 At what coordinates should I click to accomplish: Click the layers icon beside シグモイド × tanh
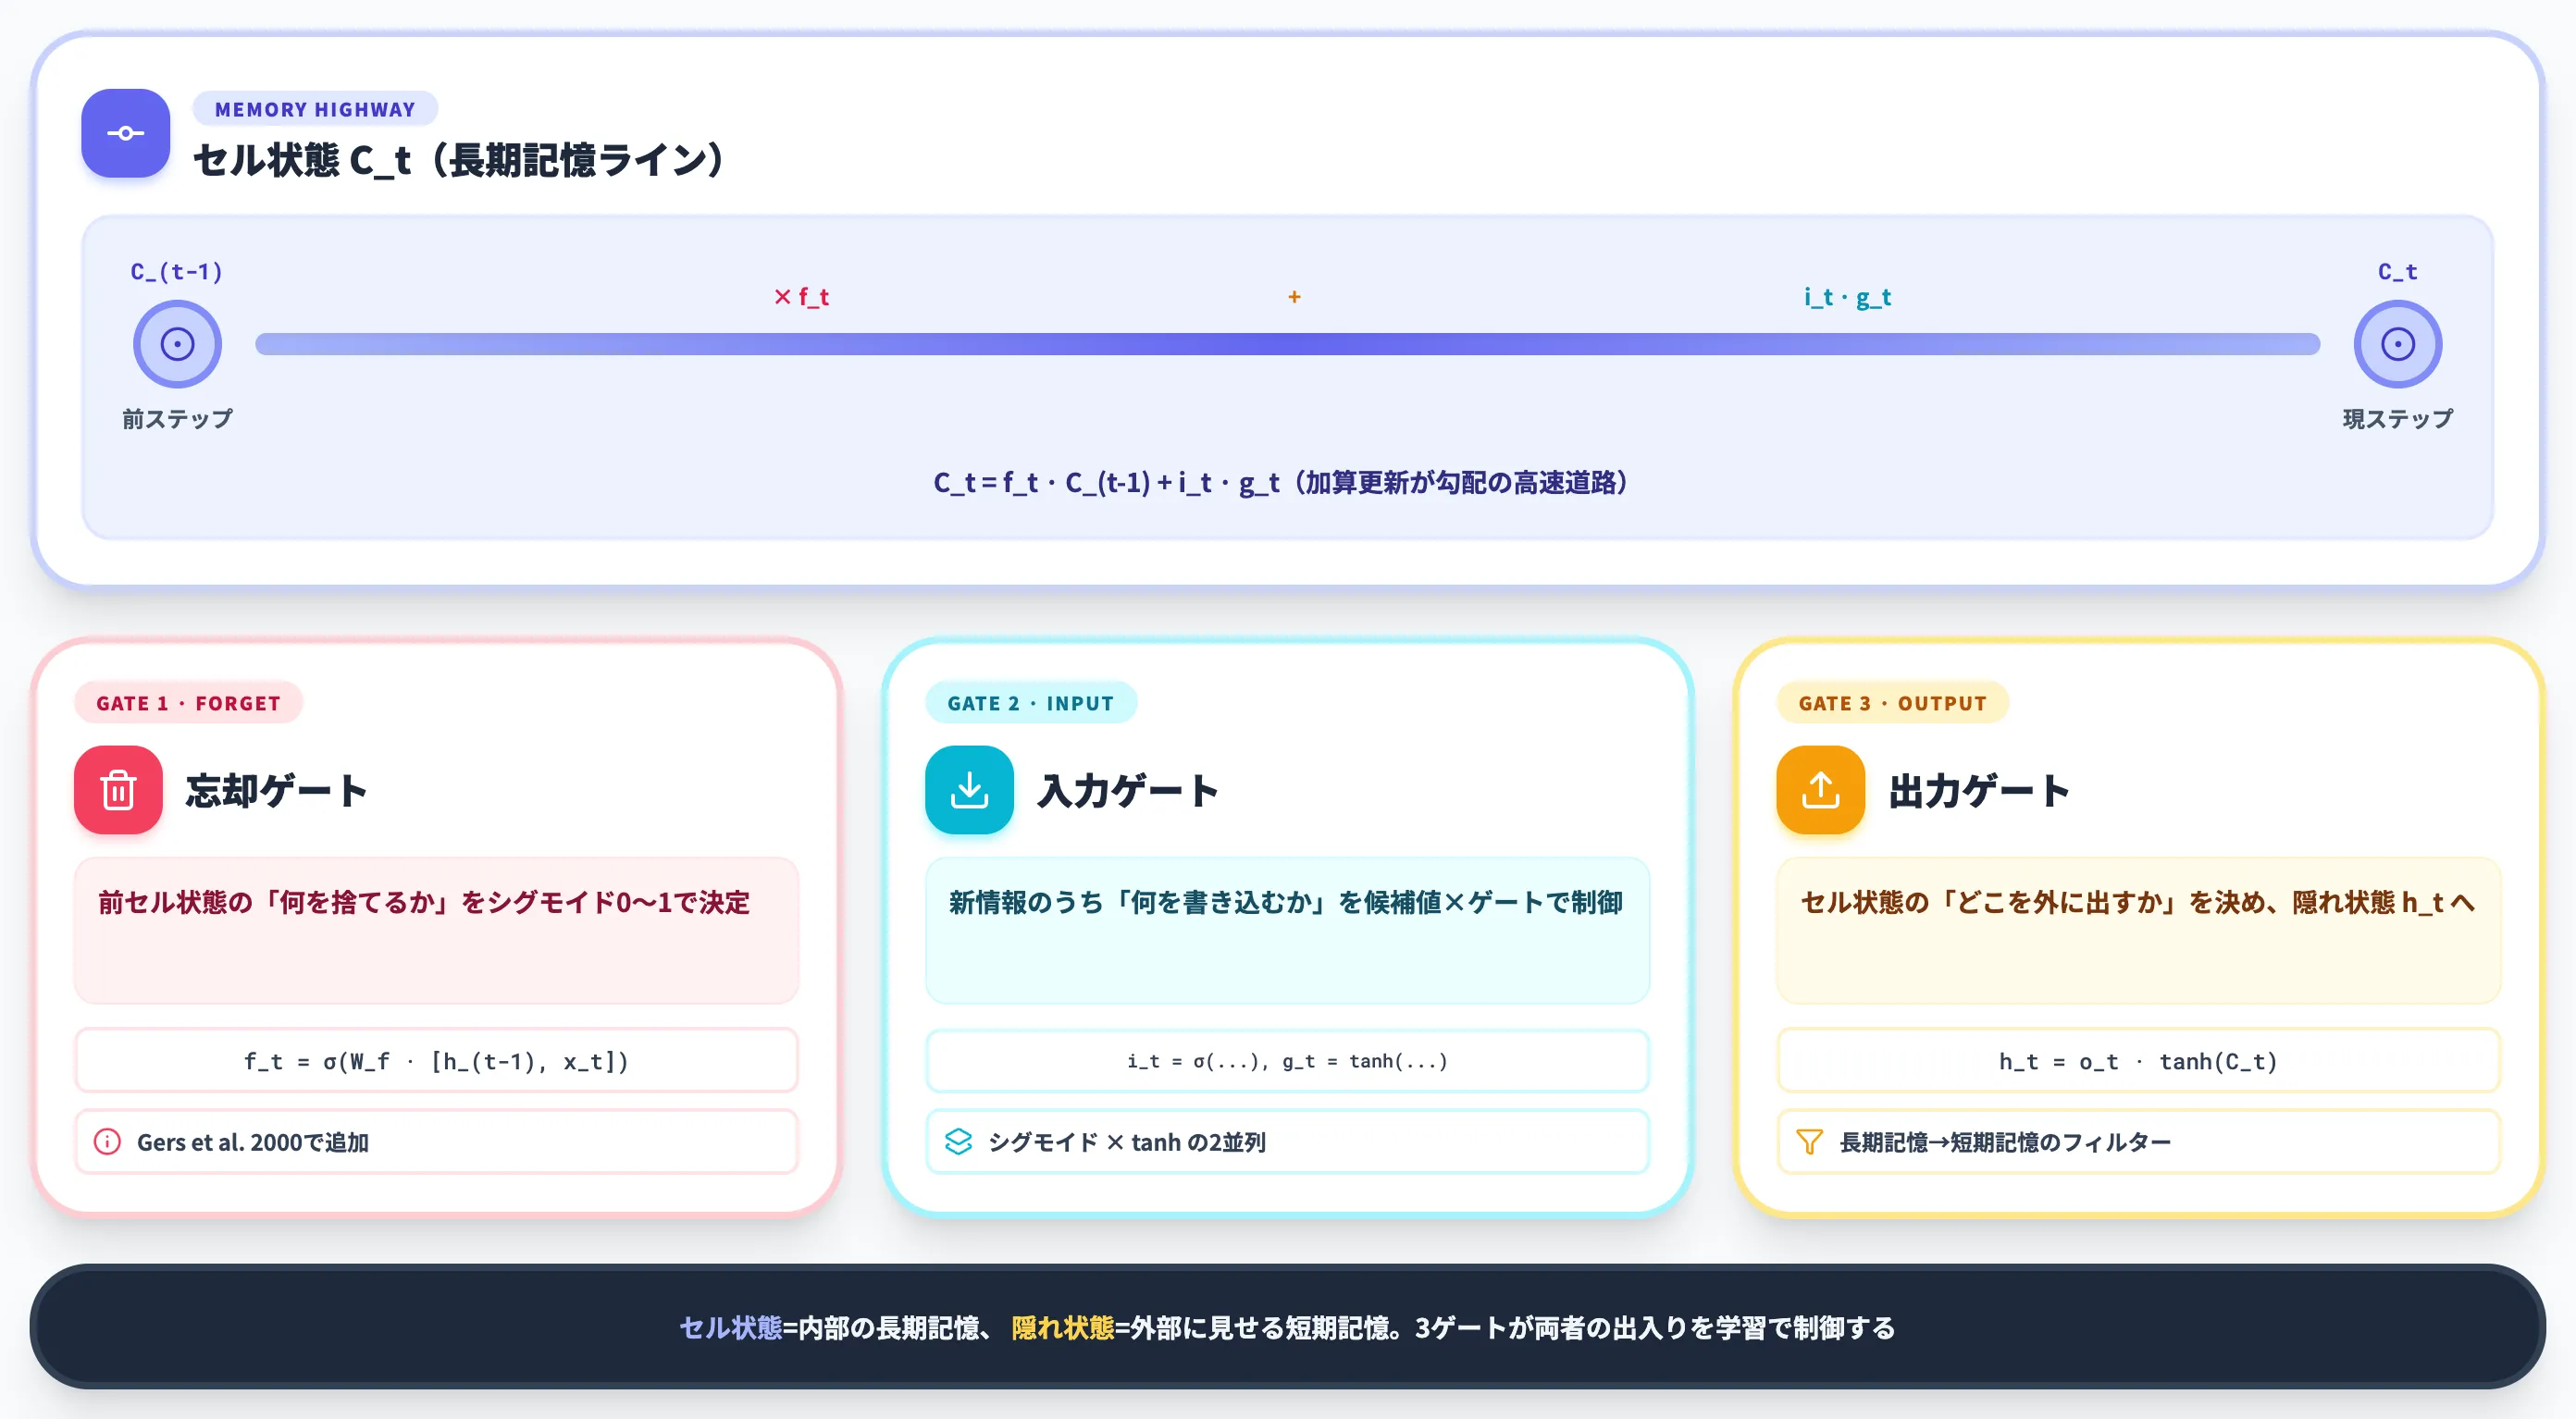958,1141
